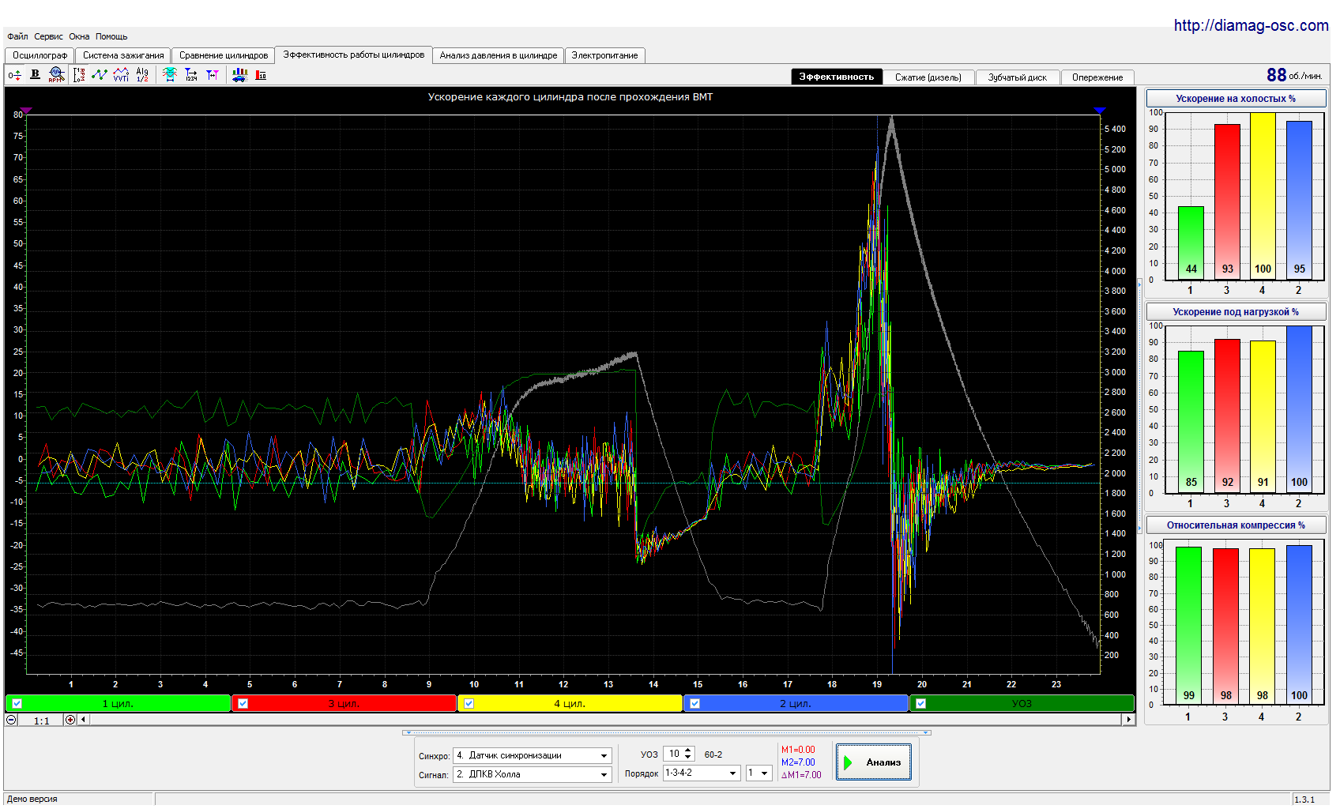Image resolution: width=1340 pixels, height=809 pixels.
Task: Click the car with bar chart icon
Action: pyautogui.click(x=239, y=74)
